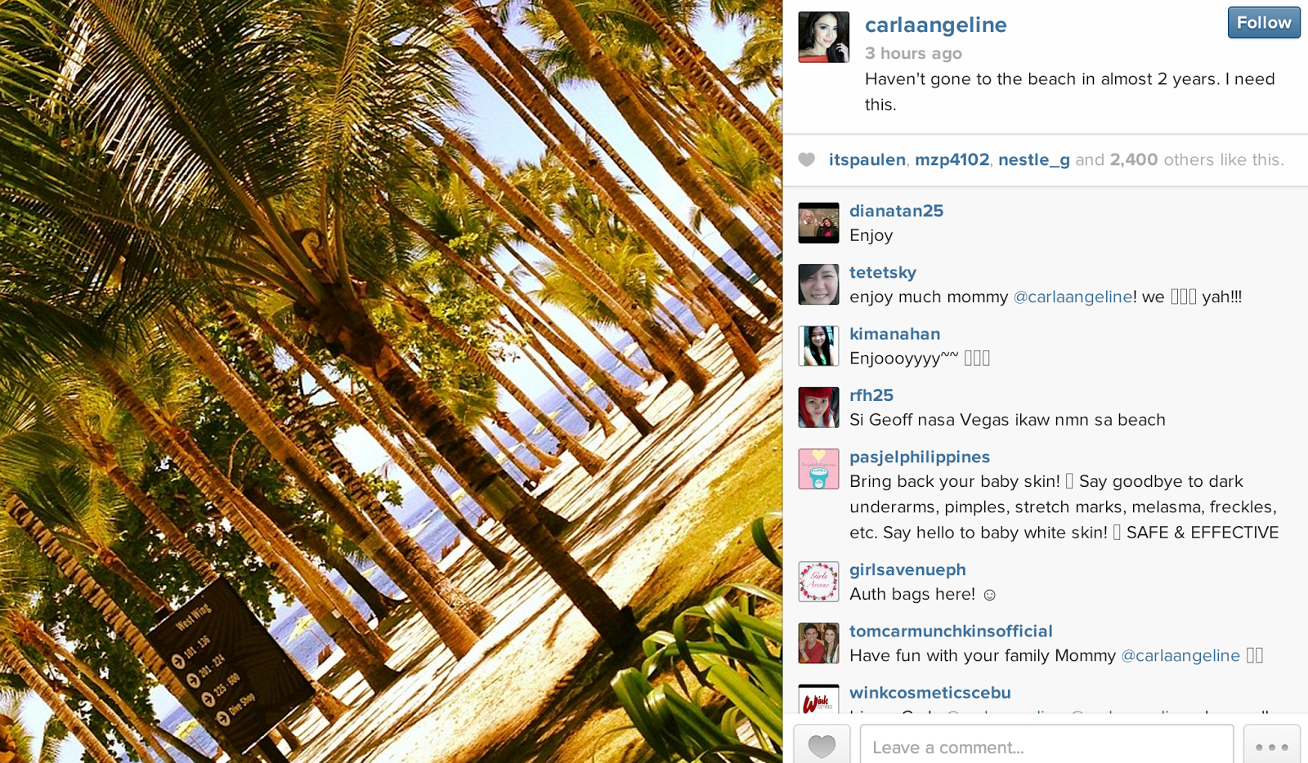Screen dimensions: 1308x763
Task: Click rfh25's profile avatar
Action: 818,408
